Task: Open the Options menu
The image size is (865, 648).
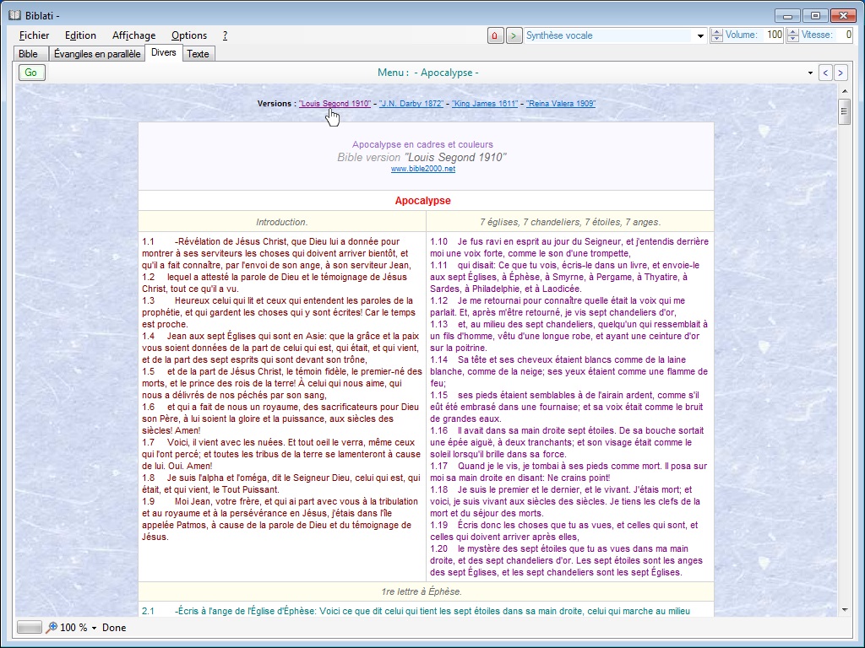Action: tap(189, 35)
